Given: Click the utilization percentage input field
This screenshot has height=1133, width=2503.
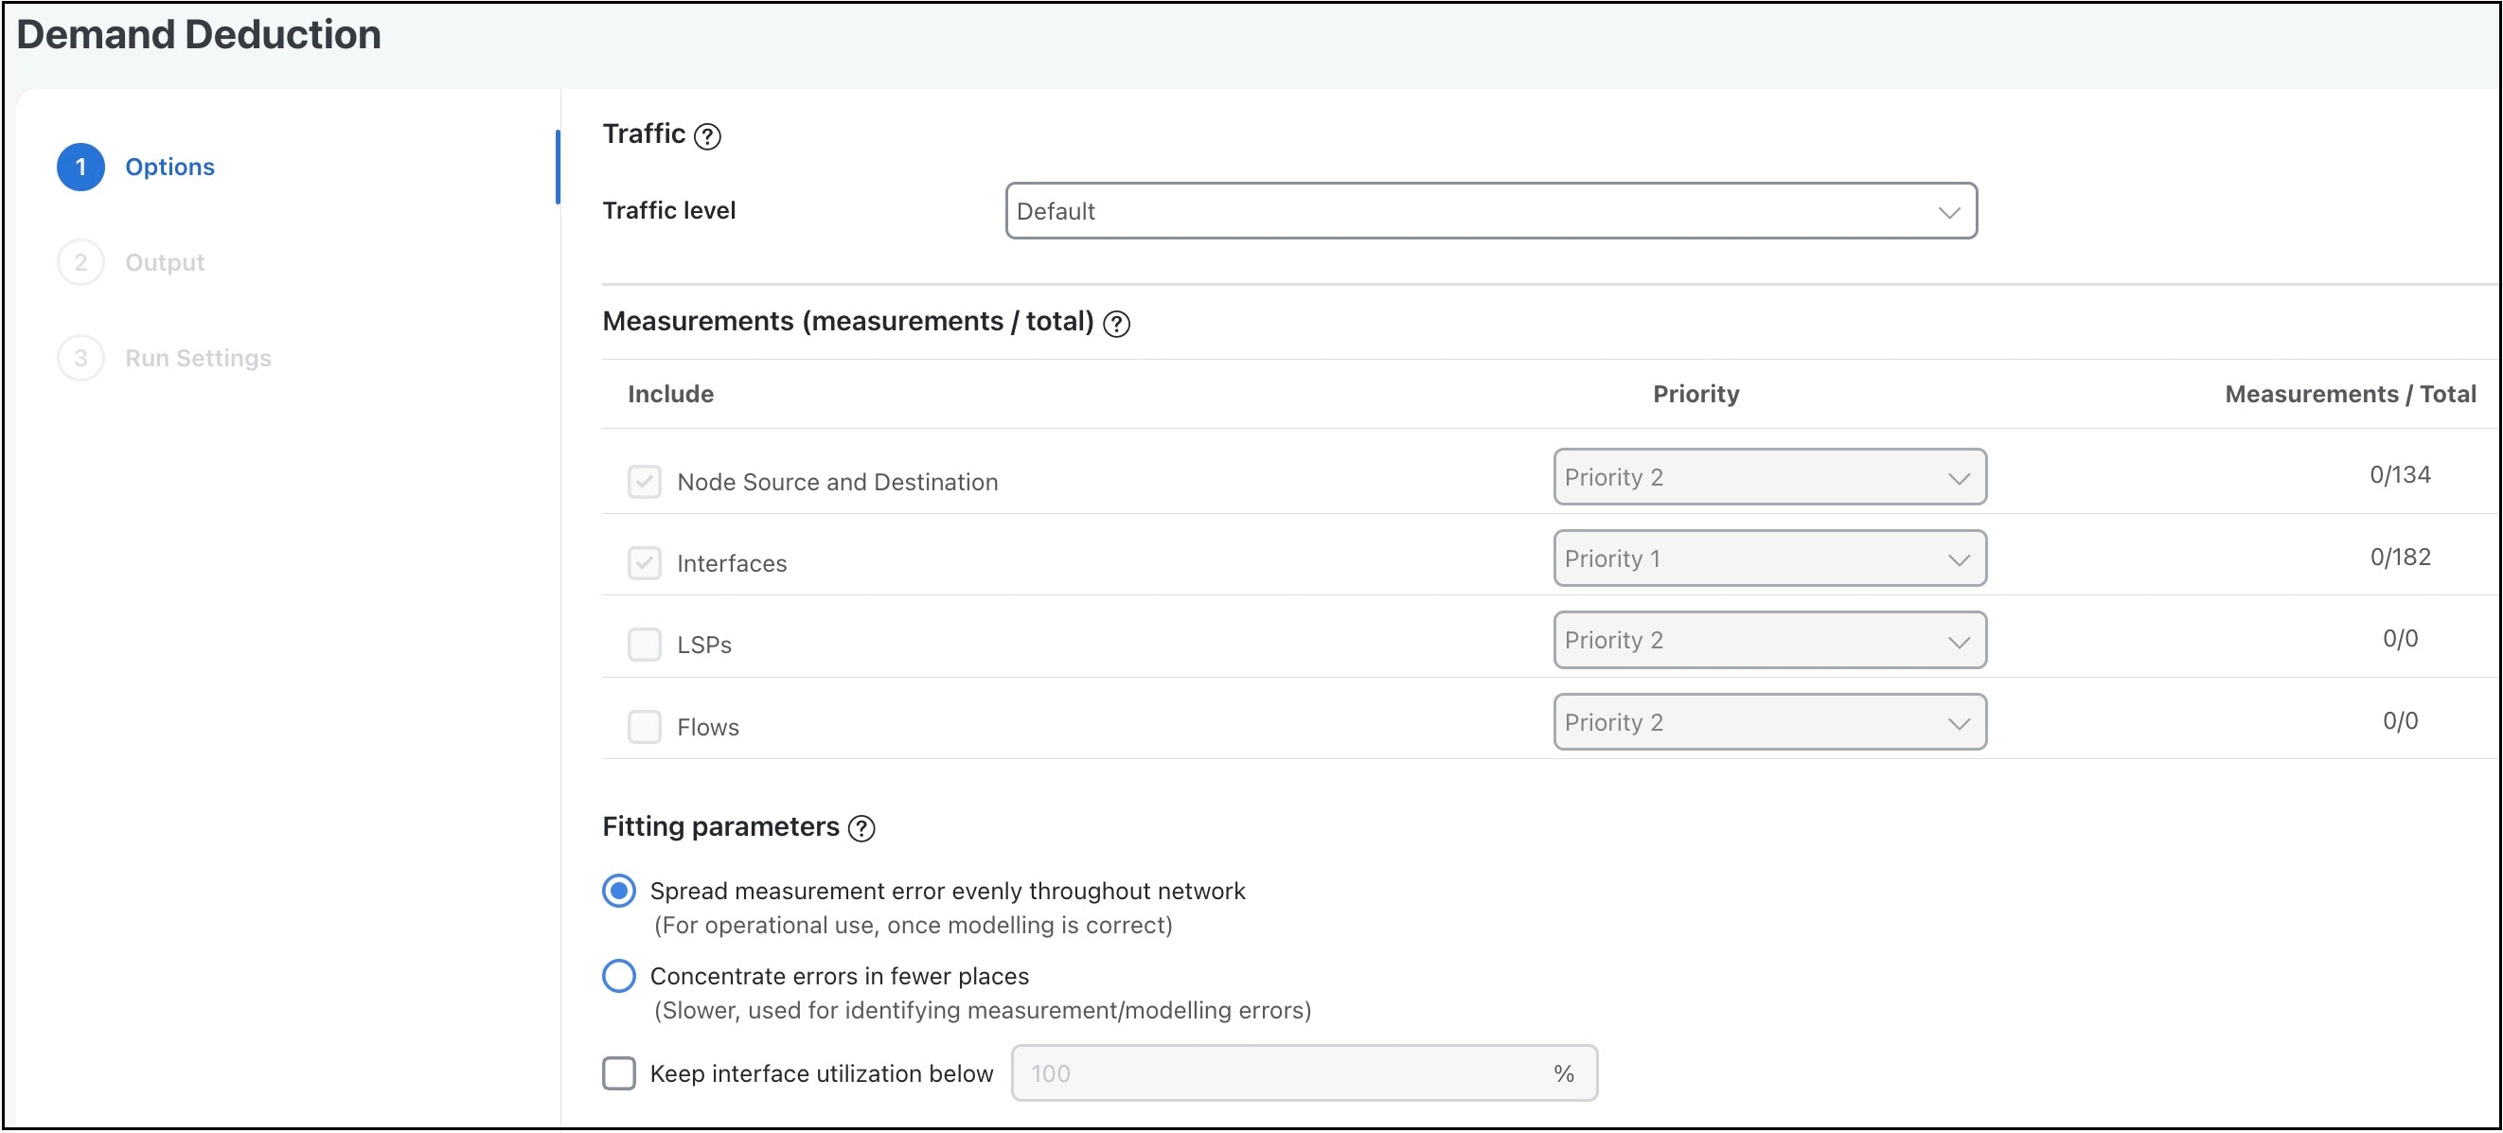Looking at the screenshot, I should point(1304,1073).
